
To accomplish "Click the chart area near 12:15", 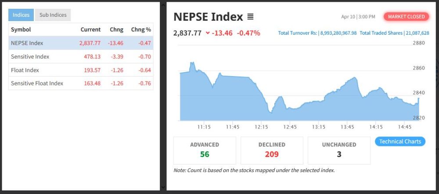I will pos(261,106).
